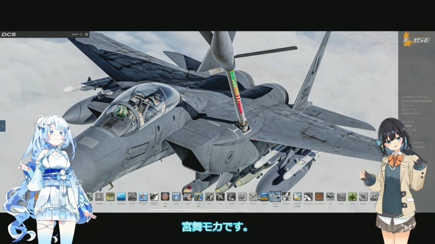Image resolution: width=435 pixels, height=244 pixels.
Task: Expand the left side panel arrow
Action: click(x=2, y=126)
